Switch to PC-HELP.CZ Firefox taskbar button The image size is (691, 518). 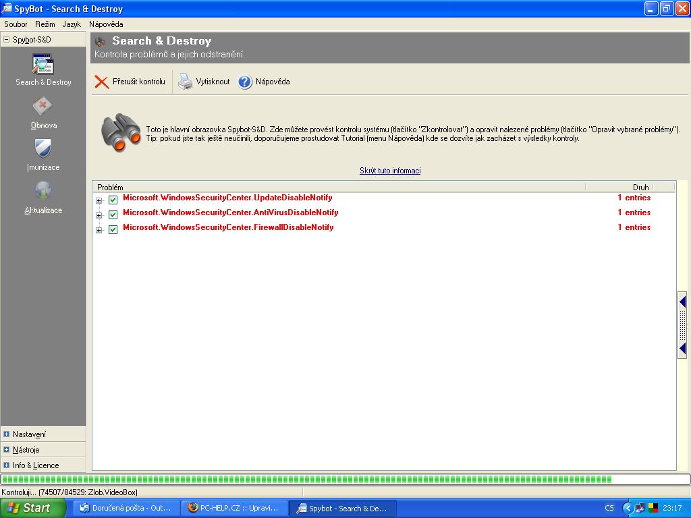(x=234, y=508)
